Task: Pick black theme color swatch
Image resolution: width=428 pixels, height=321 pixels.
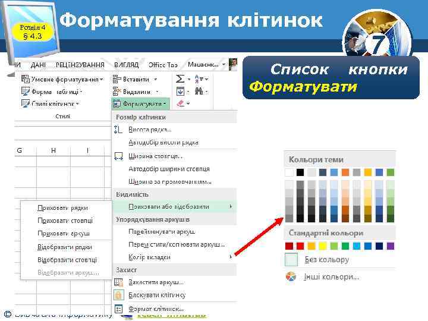Action: pyautogui.click(x=300, y=172)
